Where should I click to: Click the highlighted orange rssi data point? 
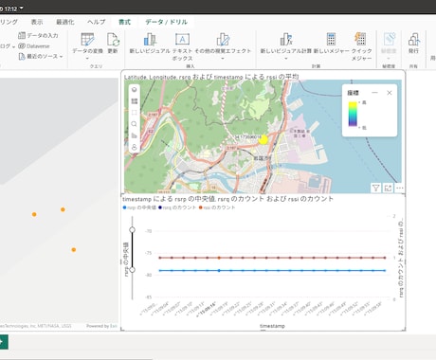[219, 258]
